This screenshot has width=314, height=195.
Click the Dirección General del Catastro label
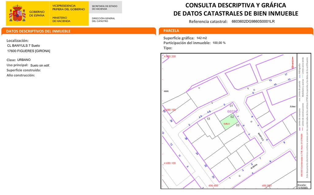(x=103, y=20)
